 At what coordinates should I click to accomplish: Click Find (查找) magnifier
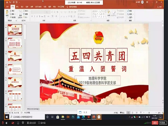point(128,11)
